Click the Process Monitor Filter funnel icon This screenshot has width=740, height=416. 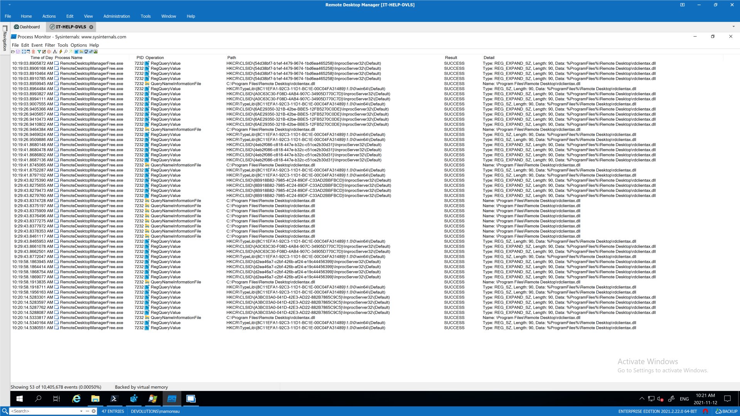point(39,52)
